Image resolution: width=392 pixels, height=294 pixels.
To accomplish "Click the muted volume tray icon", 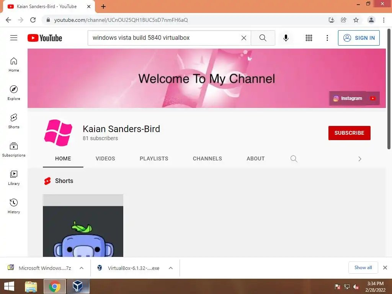I will 356,287.
